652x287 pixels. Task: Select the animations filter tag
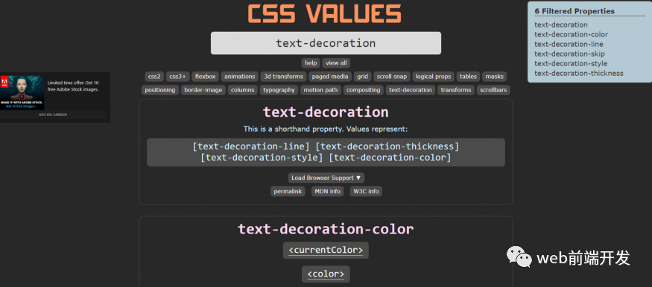tap(239, 77)
